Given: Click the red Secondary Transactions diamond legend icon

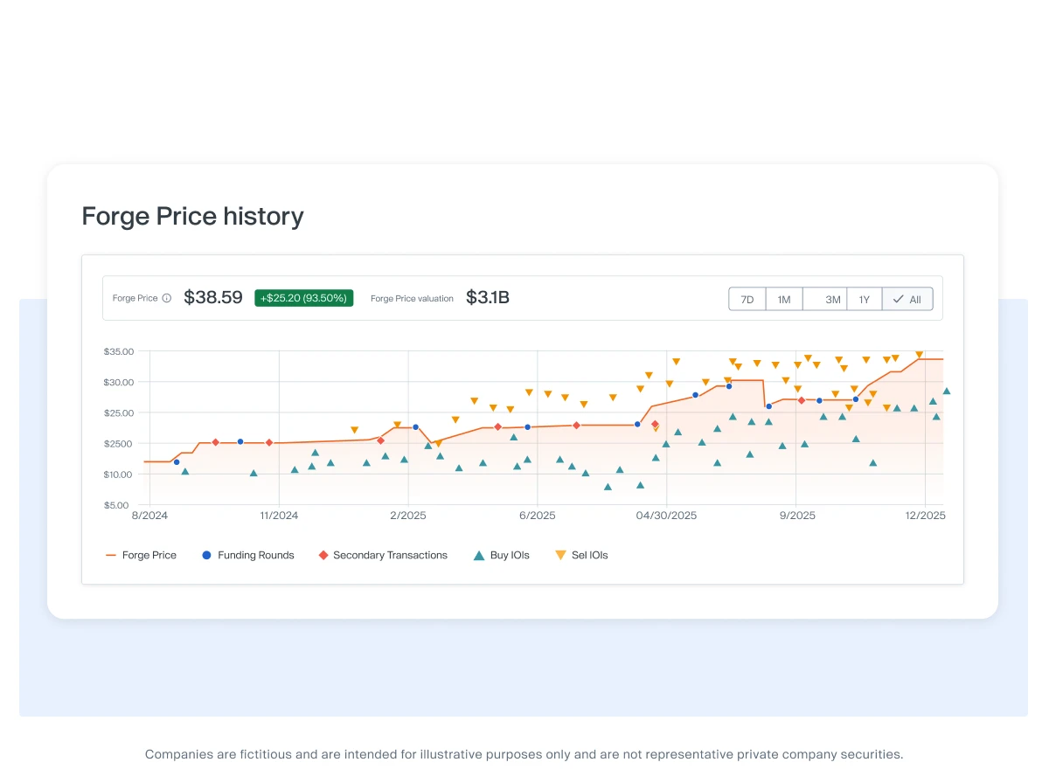Looking at the screenshot, I should click(323, 555).
